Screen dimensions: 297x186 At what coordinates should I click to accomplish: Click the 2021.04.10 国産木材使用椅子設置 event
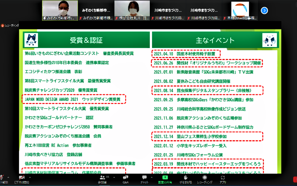click(184, 54)
